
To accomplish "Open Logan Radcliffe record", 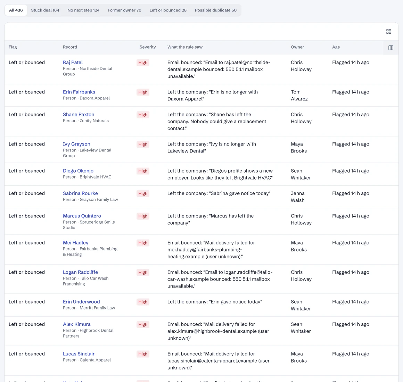I will coord(80,272).
